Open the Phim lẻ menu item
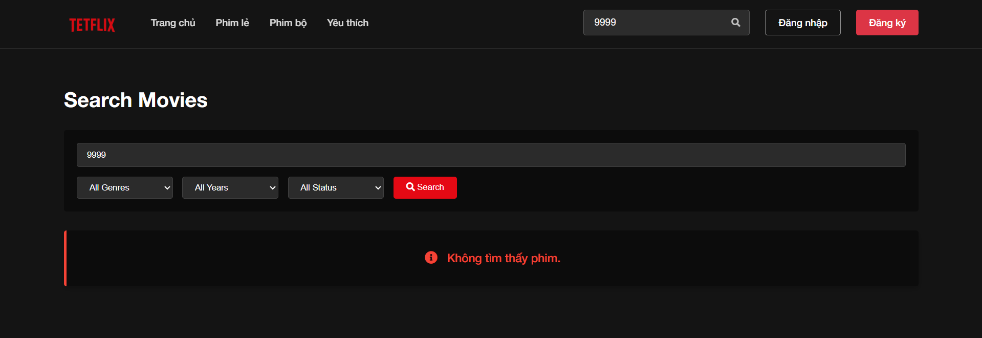 point(232,23)
